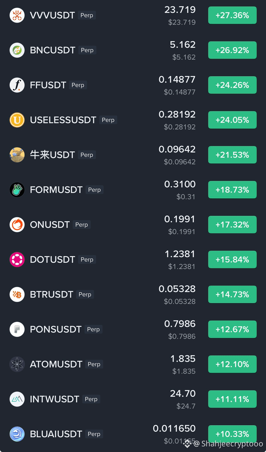Image resolution: width=266 pixels, height=452 pixels.
Task: Select the INTWUSDT mountain icon
Action: point(17,399)
